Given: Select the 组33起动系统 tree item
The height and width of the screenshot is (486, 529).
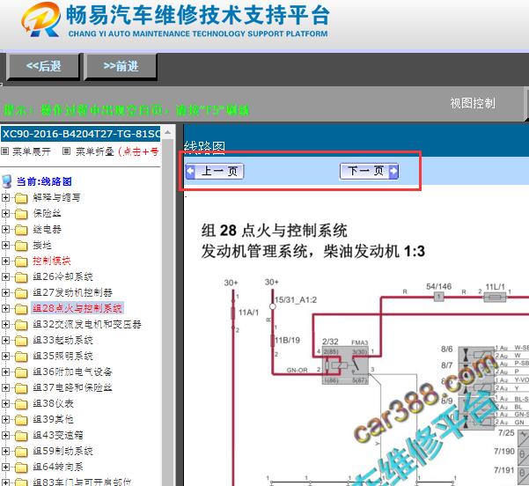Looking at the screenshot, I should (x=62, y=340).
